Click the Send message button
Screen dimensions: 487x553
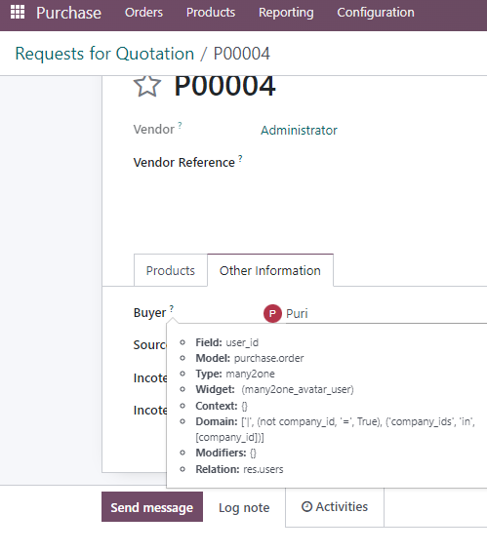(x=152, y=507)
